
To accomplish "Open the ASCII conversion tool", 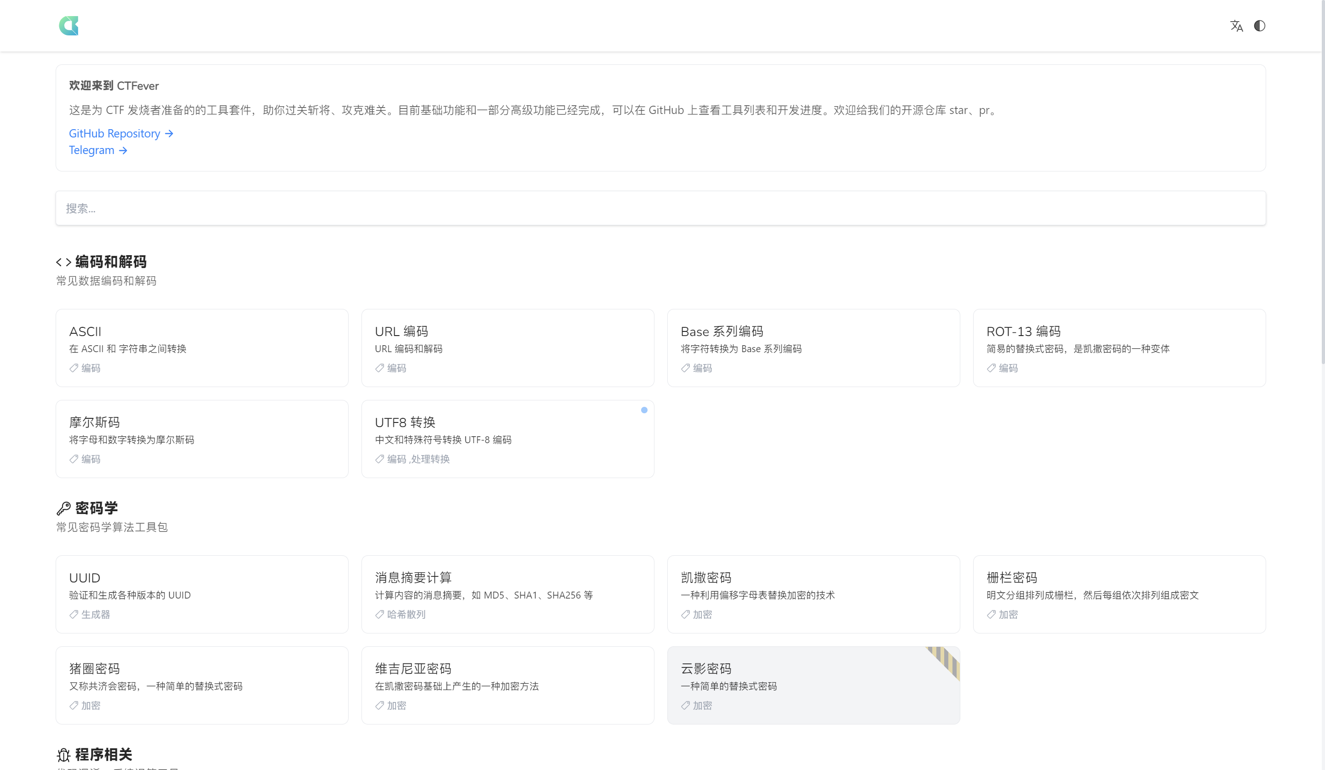I will (x=201, y=348).
